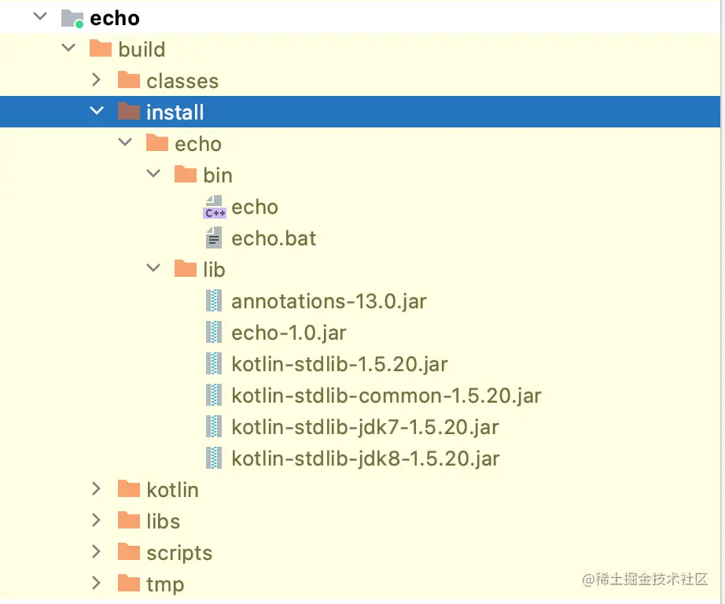
Task: Click the build folder icon
Action: [x=100, y=50]
